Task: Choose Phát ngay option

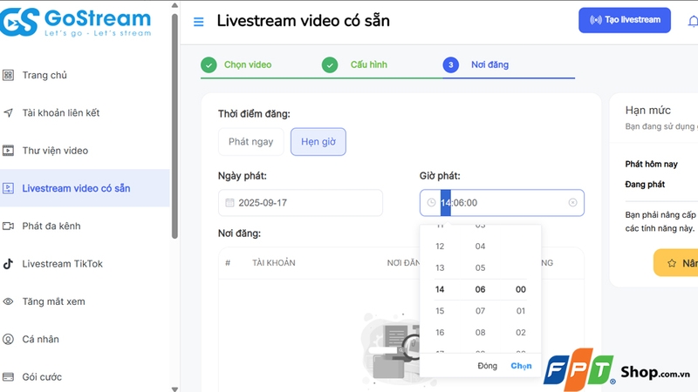Action: tap(251, 142)
